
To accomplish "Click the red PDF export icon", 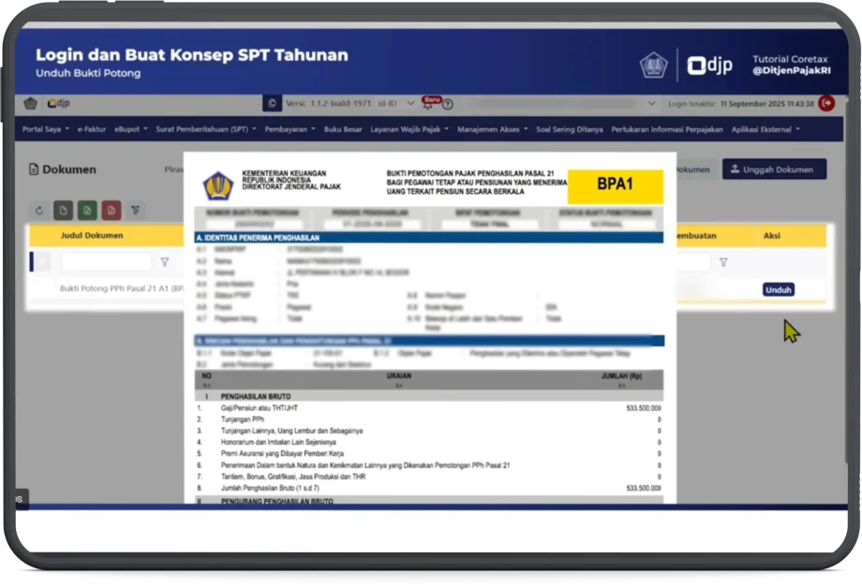I will click(111, 211).
